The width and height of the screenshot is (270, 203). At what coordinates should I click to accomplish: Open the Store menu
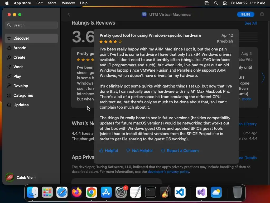pos(52,3)
